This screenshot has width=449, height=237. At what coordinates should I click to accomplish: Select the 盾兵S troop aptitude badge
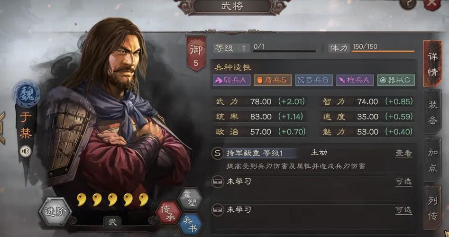coord(272,80)
